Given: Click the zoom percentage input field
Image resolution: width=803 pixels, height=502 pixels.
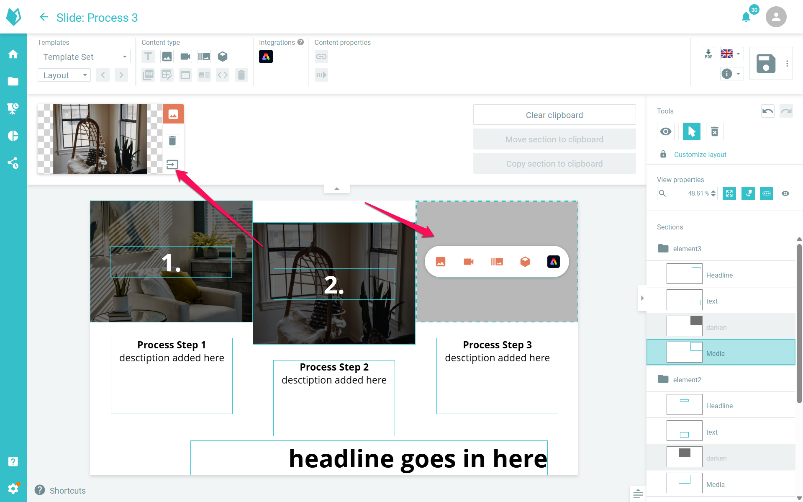Looking at the screenshot, I should 690,193.
